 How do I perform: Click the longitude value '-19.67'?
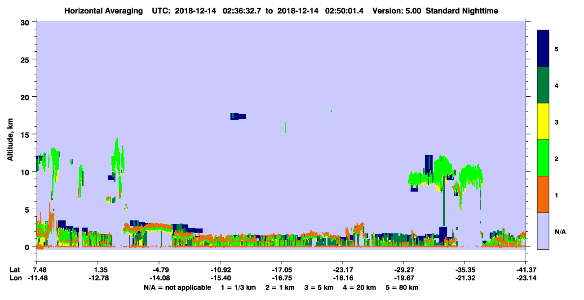pos(403,278)
